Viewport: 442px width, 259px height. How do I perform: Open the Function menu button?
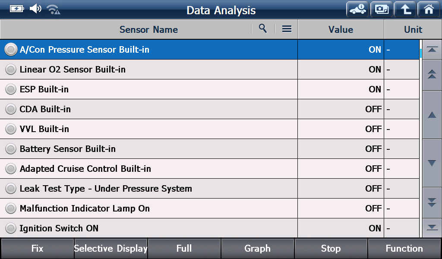coord(404,249)
